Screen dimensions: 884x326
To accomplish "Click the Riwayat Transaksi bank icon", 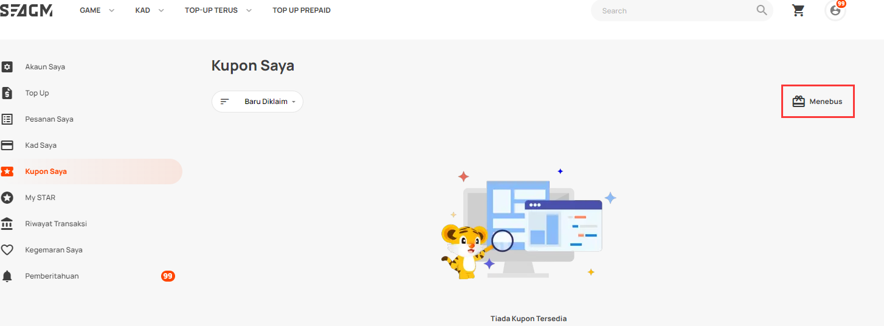I will [7, 224].
